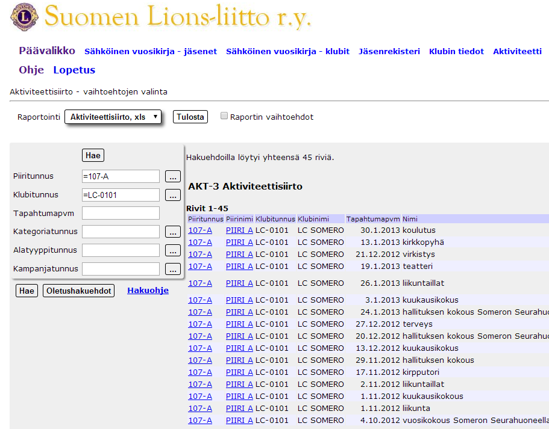
Task: Click the Tapahtumapvm column header
Action: [373, 219]
